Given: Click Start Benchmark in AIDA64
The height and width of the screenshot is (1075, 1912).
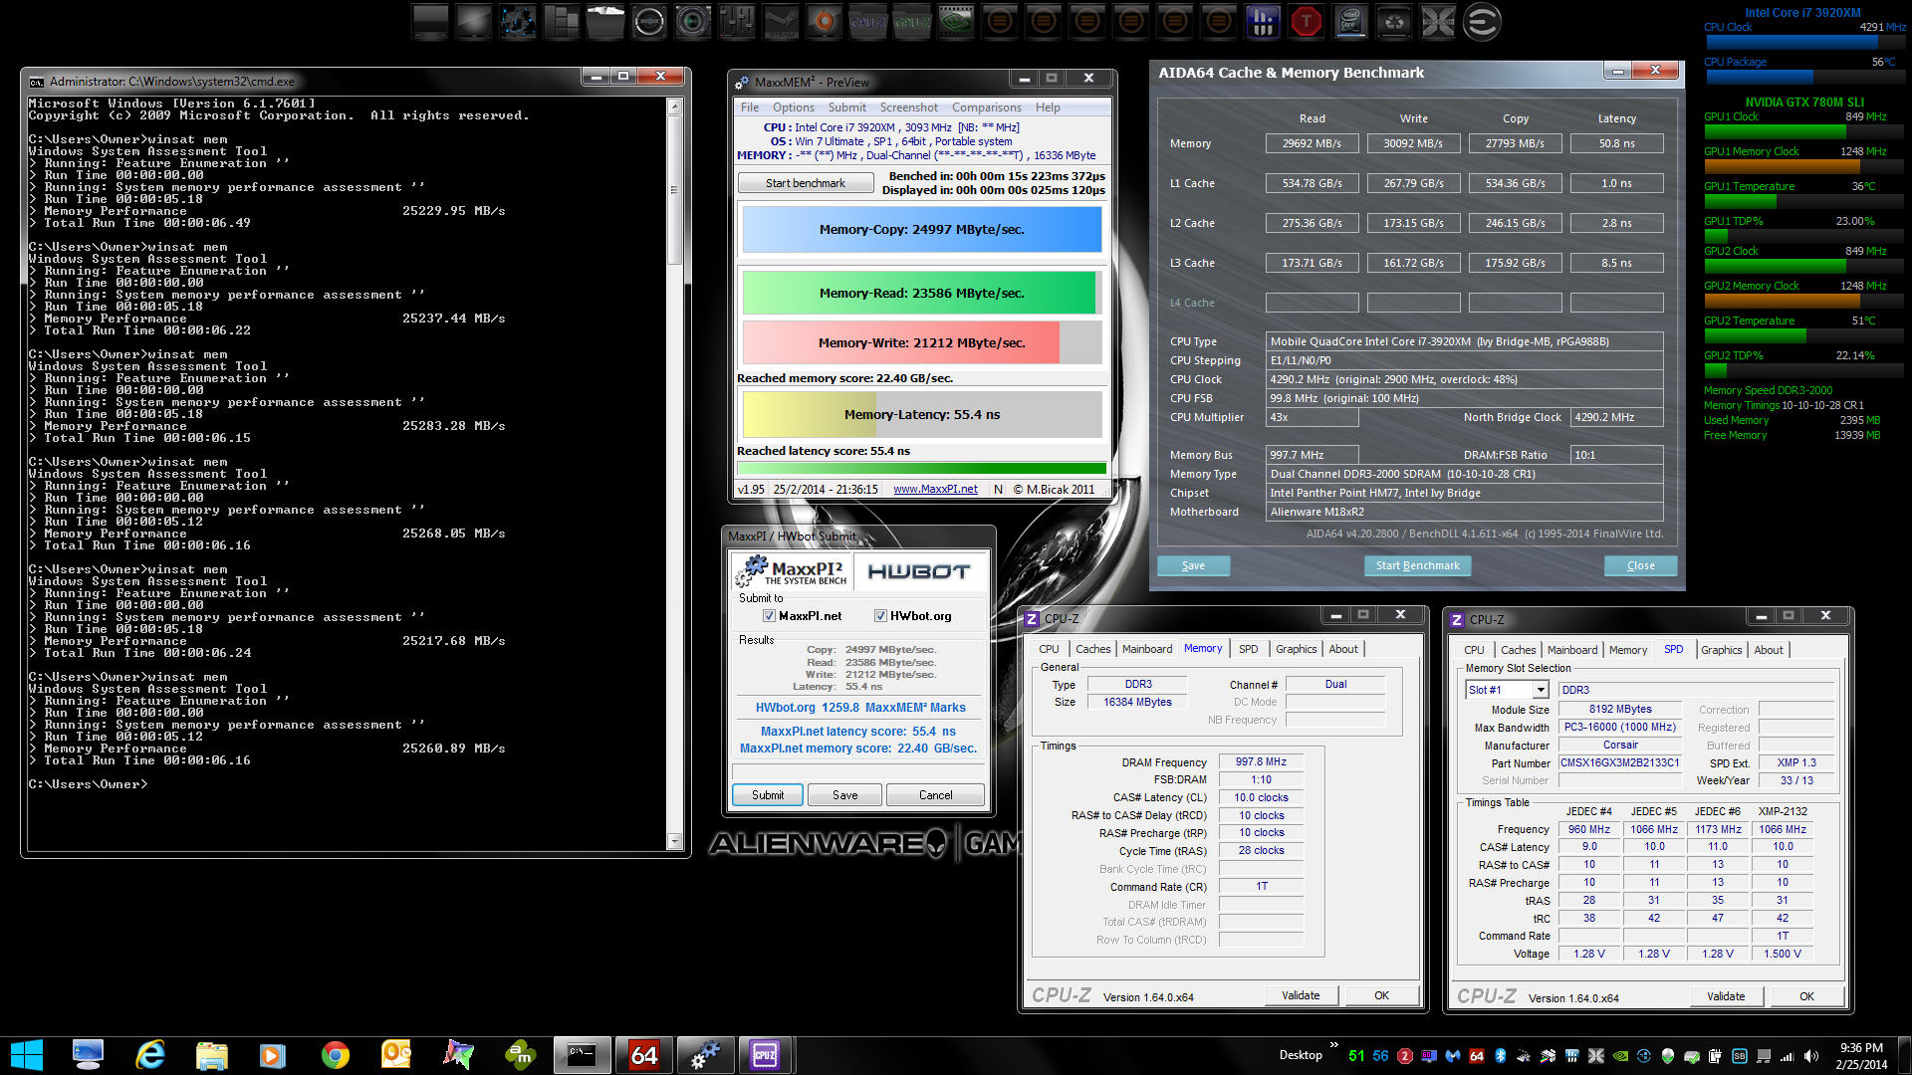Looking at the screenshot, I should click(1417, 565).
